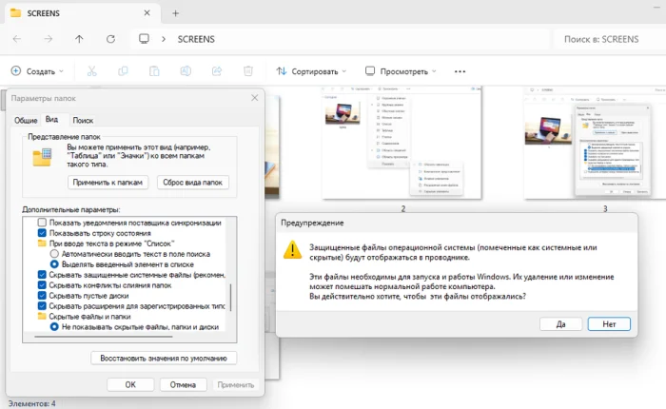Select 'Автоматически вводить текст в поле поиска' radio

coord(54,254)
